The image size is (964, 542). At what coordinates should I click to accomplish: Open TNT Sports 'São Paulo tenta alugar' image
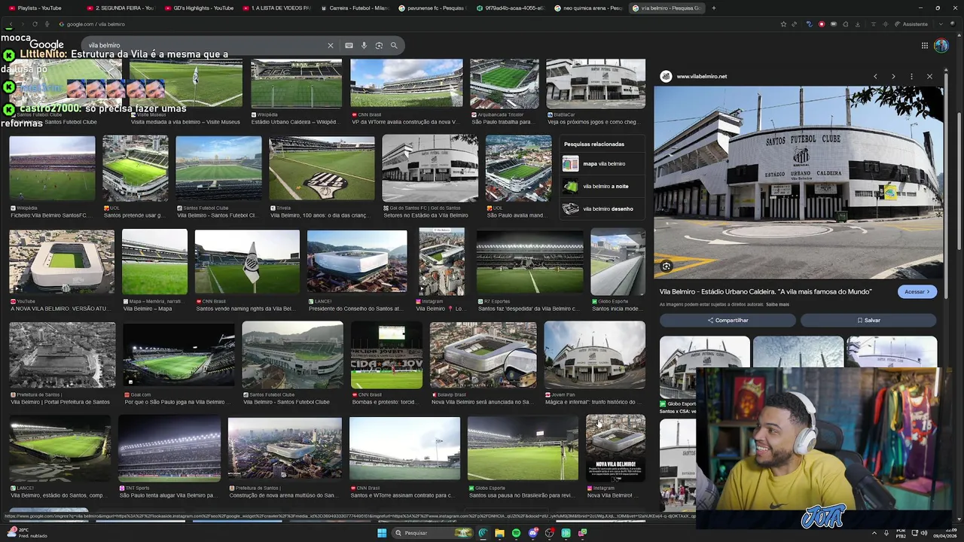169,449
